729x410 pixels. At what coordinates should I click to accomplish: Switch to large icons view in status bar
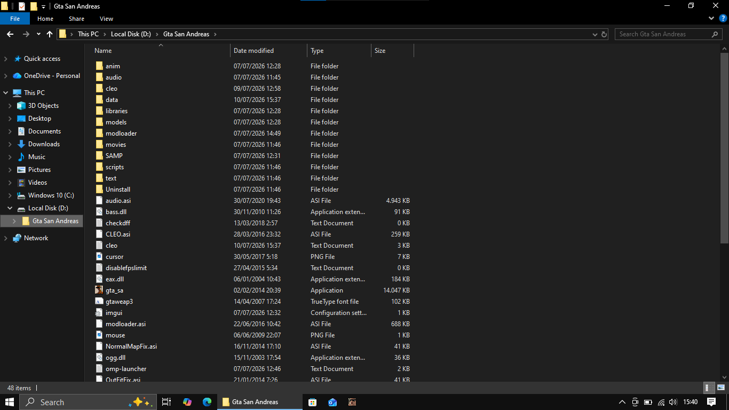pyautogui.click(x=721, y=388)
